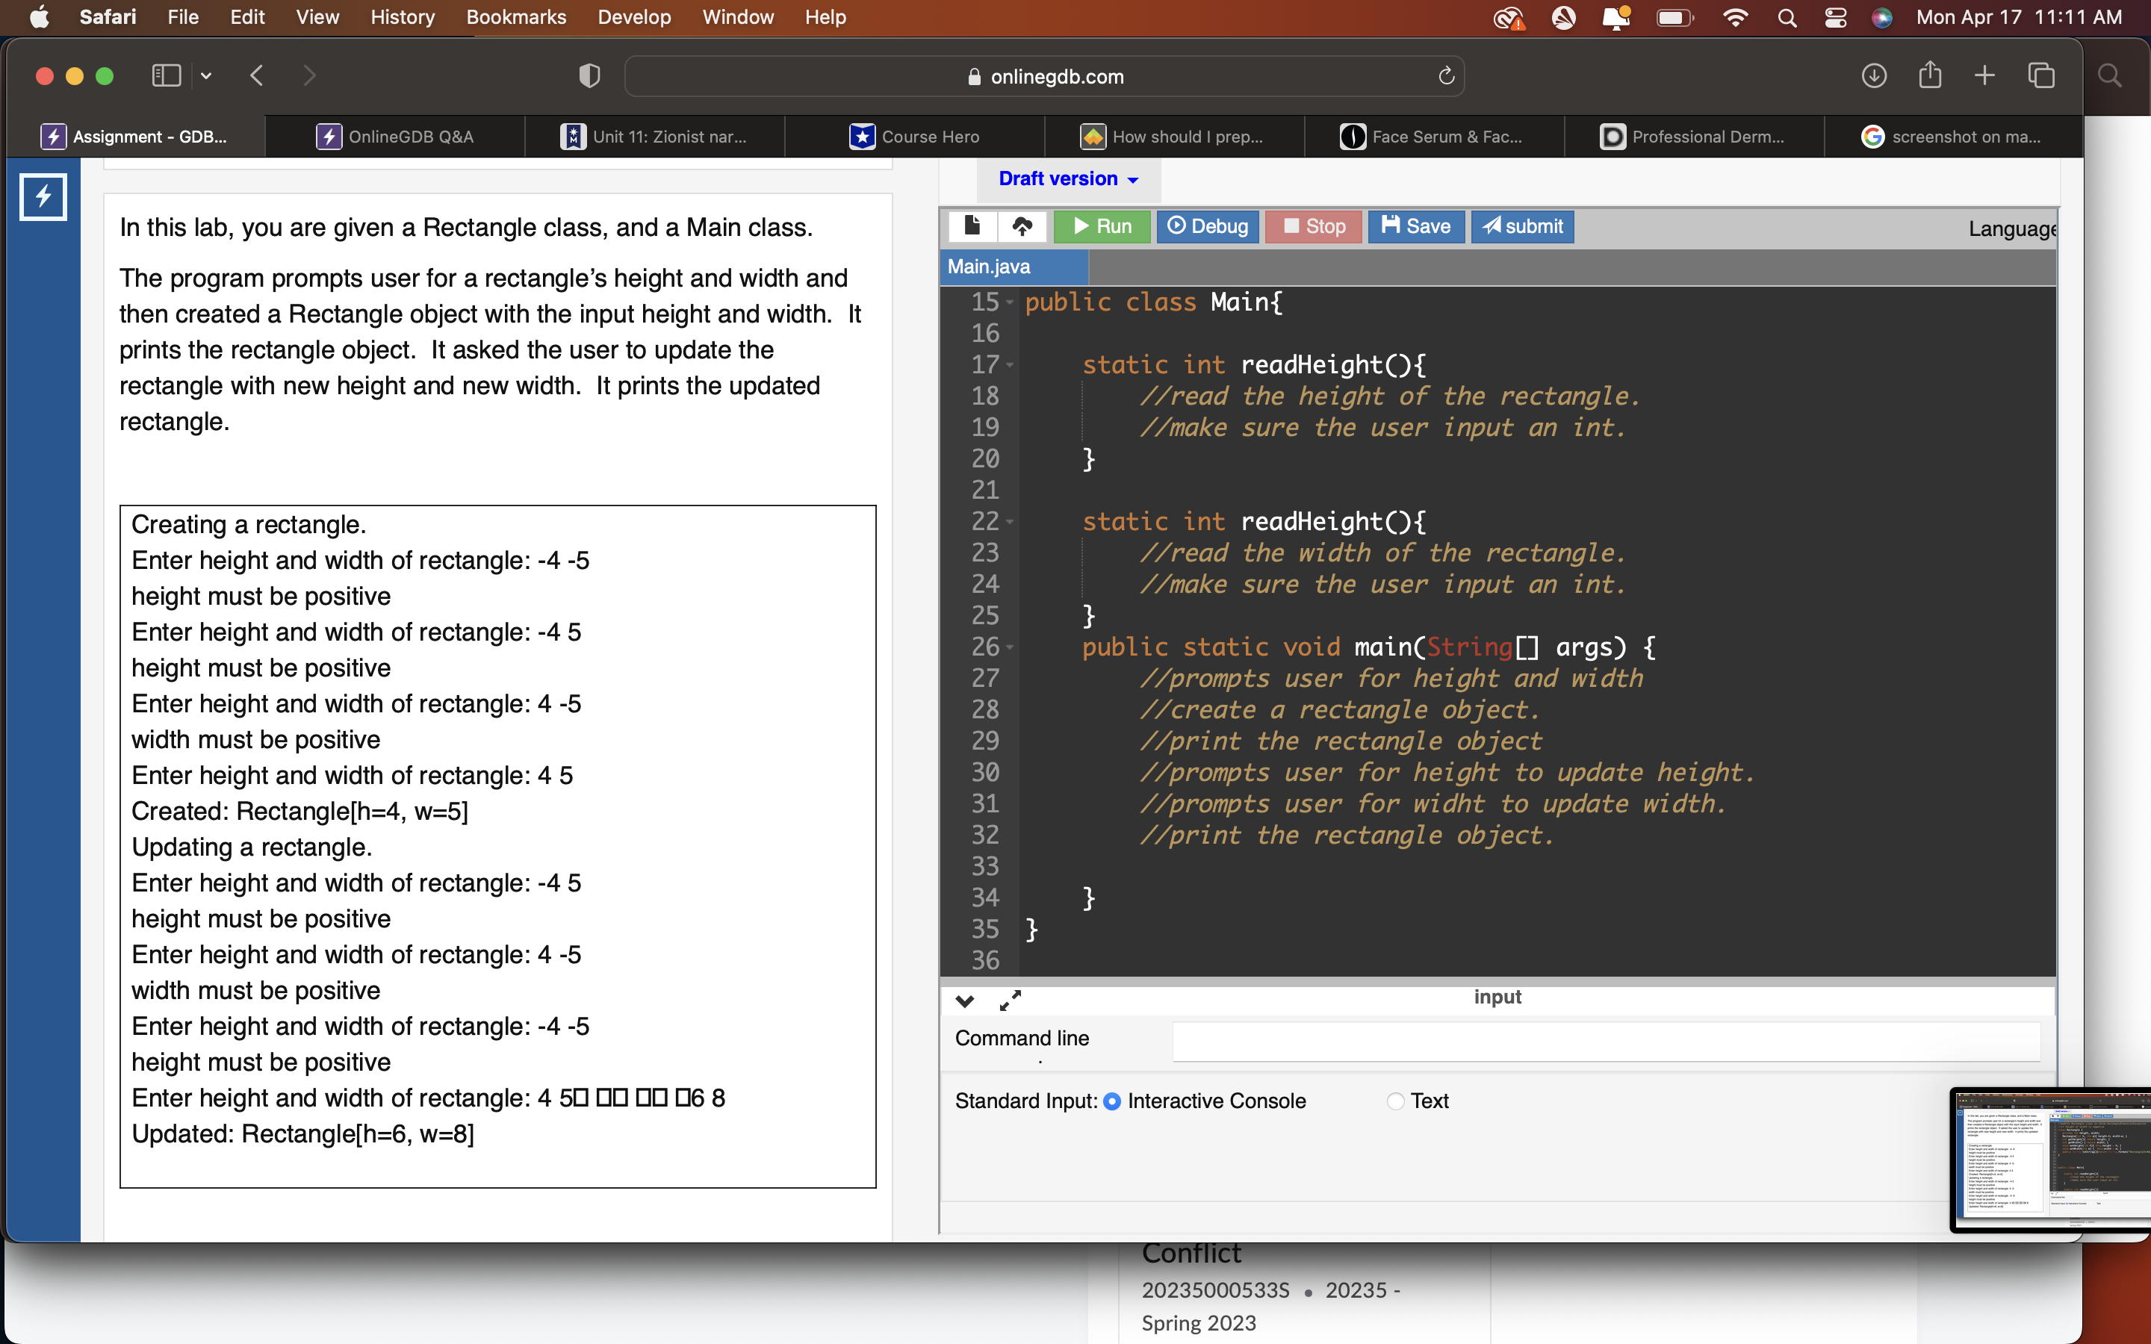
Task: Click the expand console arrows icon
Action: pos(1011,1001)
